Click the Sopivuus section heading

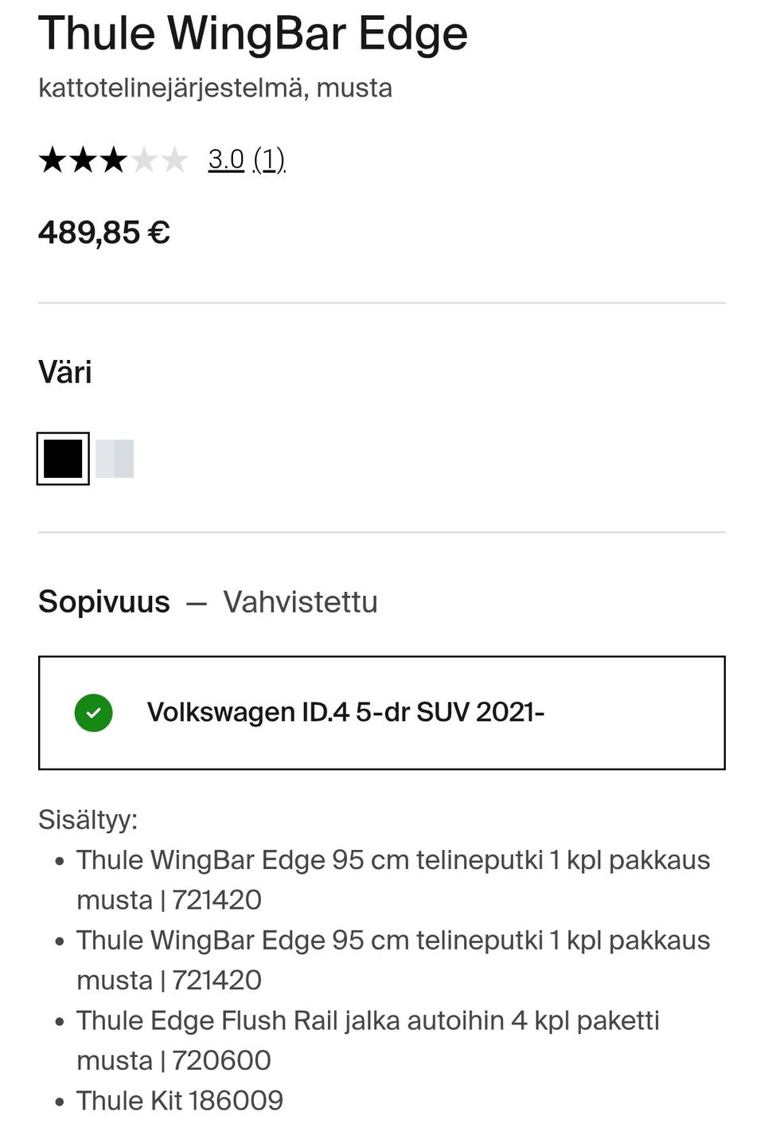click(x=104, y=602)
